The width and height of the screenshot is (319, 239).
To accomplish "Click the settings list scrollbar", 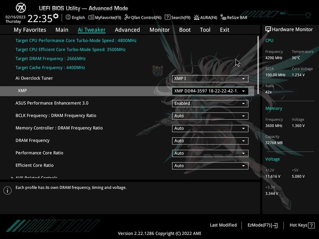I will pyautogui.click(x=258, y=65).
